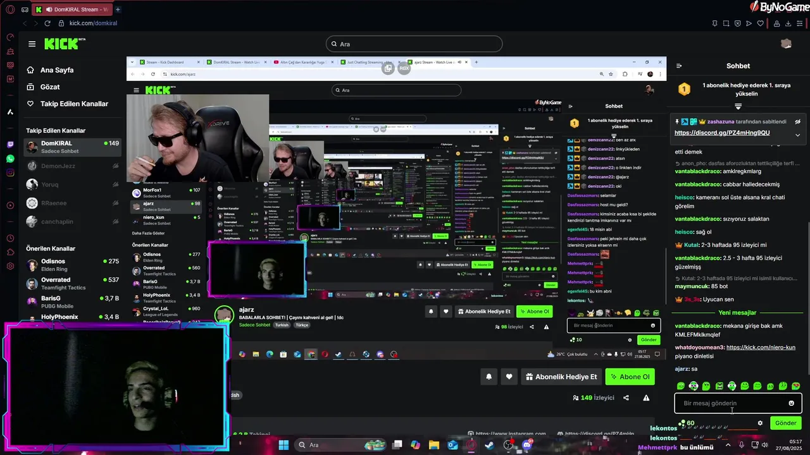Screen dimensions: 810x455
Task: Click the green Abone Ol button
Action: coord(630,377)
